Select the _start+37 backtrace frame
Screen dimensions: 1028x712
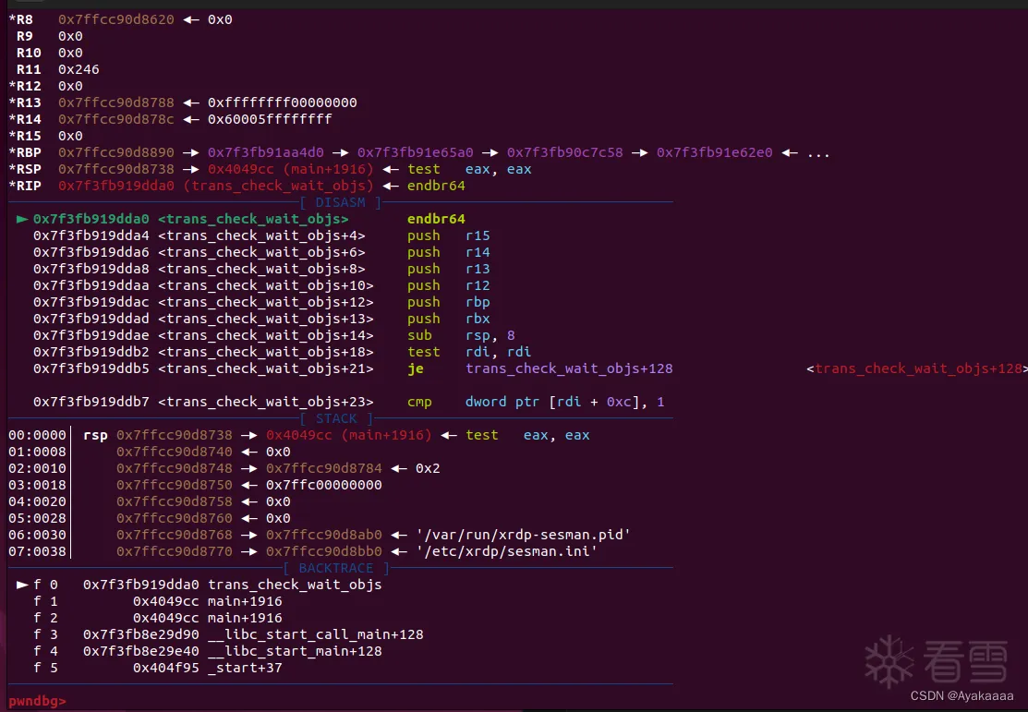tap(245, 668)
